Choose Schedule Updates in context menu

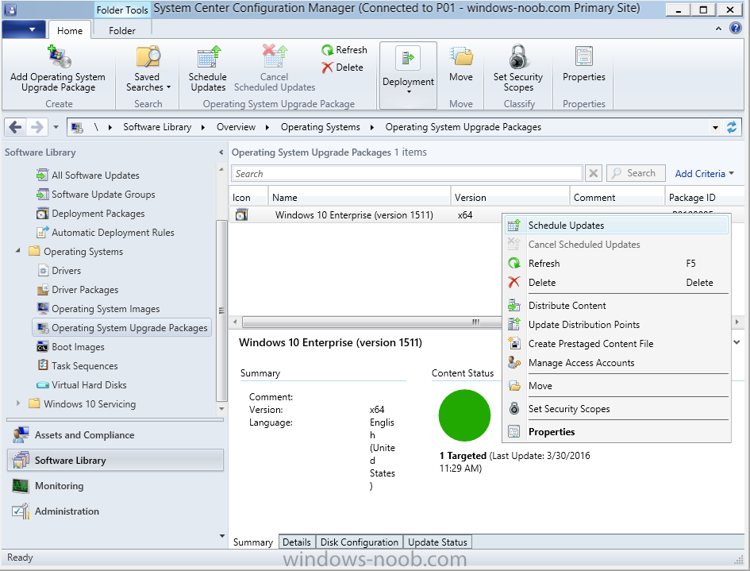[617, 225]
